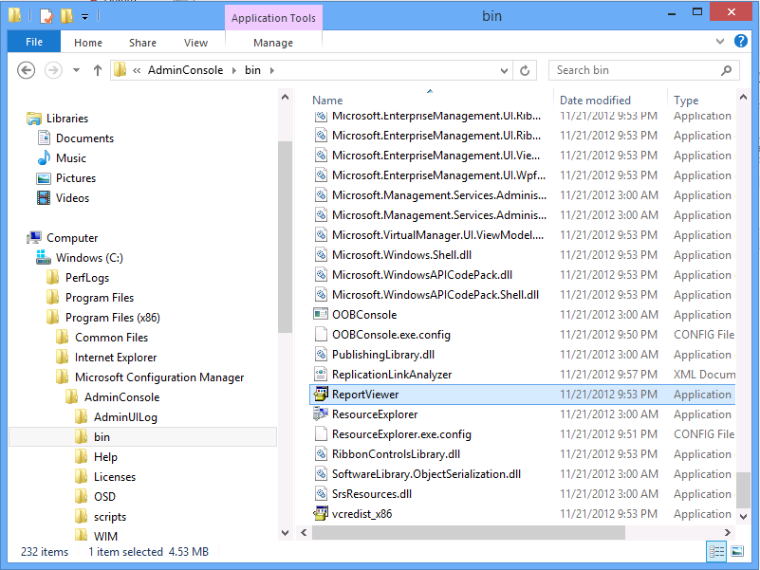The height and width of the screenshot is (570, 760).
Task: Click the Application Tools contextual tab
Action: [x=273, y=18]
